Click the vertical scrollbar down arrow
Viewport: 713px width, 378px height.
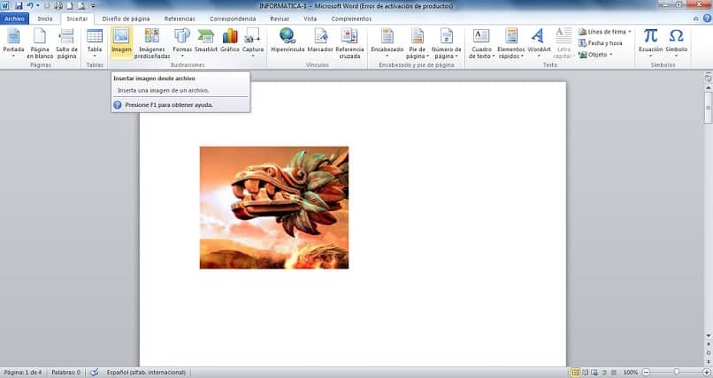point(708,336)
